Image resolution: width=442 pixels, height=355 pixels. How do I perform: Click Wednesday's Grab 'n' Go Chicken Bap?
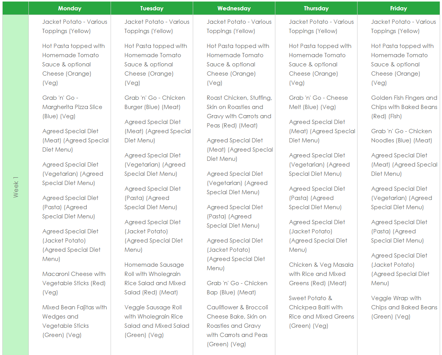click(237, 288)
